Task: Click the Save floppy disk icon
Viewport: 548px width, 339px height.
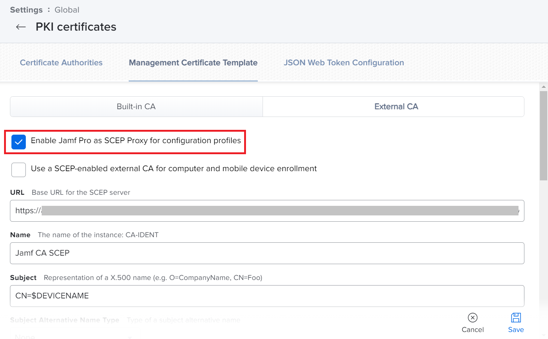Action: pyautogui.click(x=516, y=318)
